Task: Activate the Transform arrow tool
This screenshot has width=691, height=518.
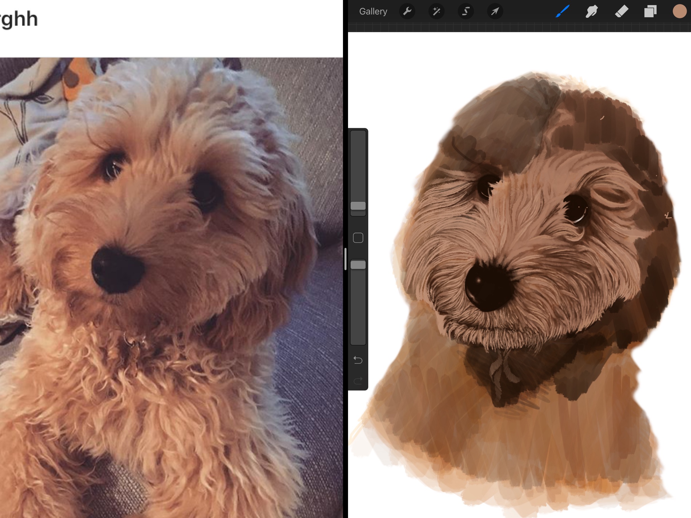Action: pyautogui.click(x=495, y=11)
